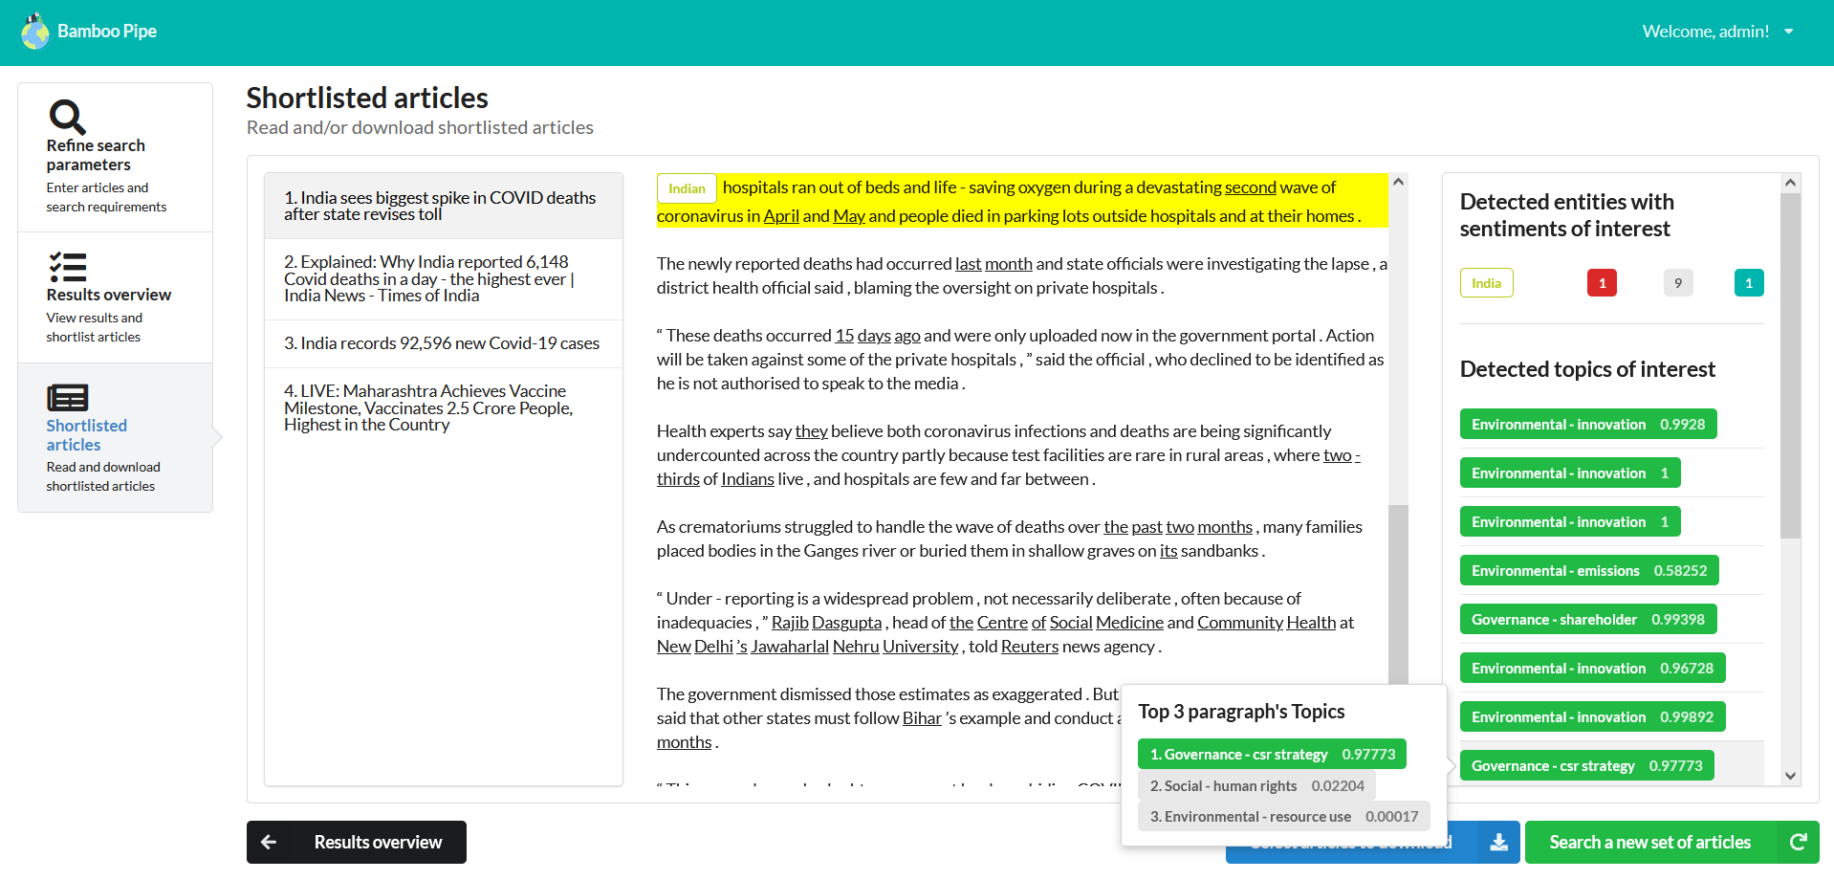Image resolution: width=1834 pixels, height=880 pixels.
Task: Click the entities panel scrollbar thumb
Action: tap(1790, 365)
